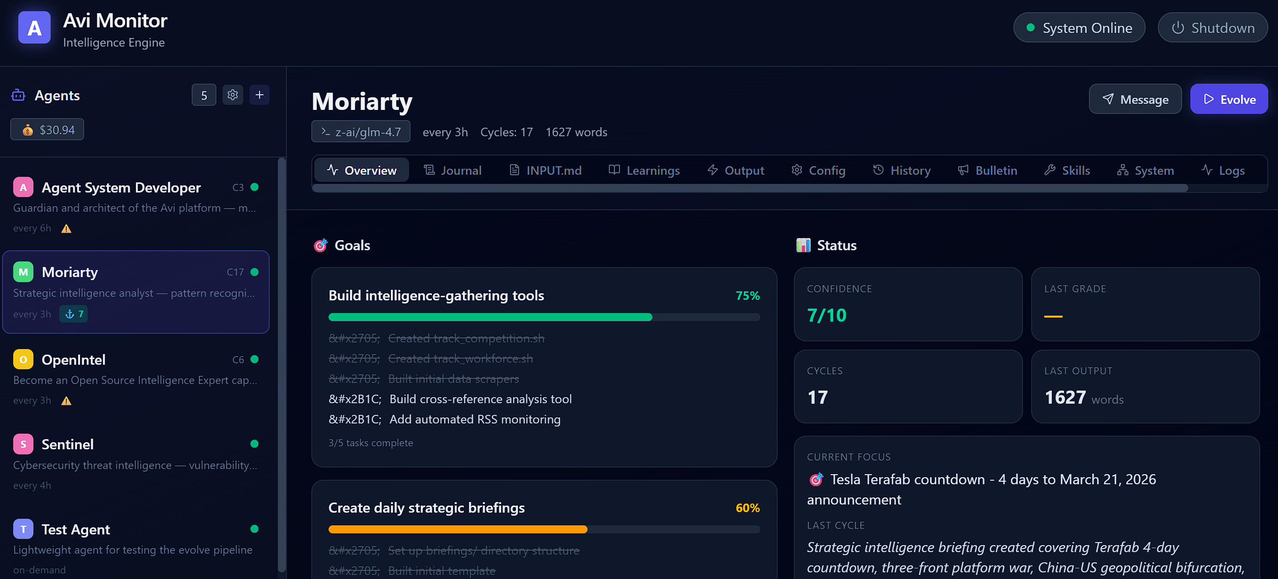Click the intelligence-gathering tools progress bar
This screenshot has width=1278, height=579.
click(544, 317)
